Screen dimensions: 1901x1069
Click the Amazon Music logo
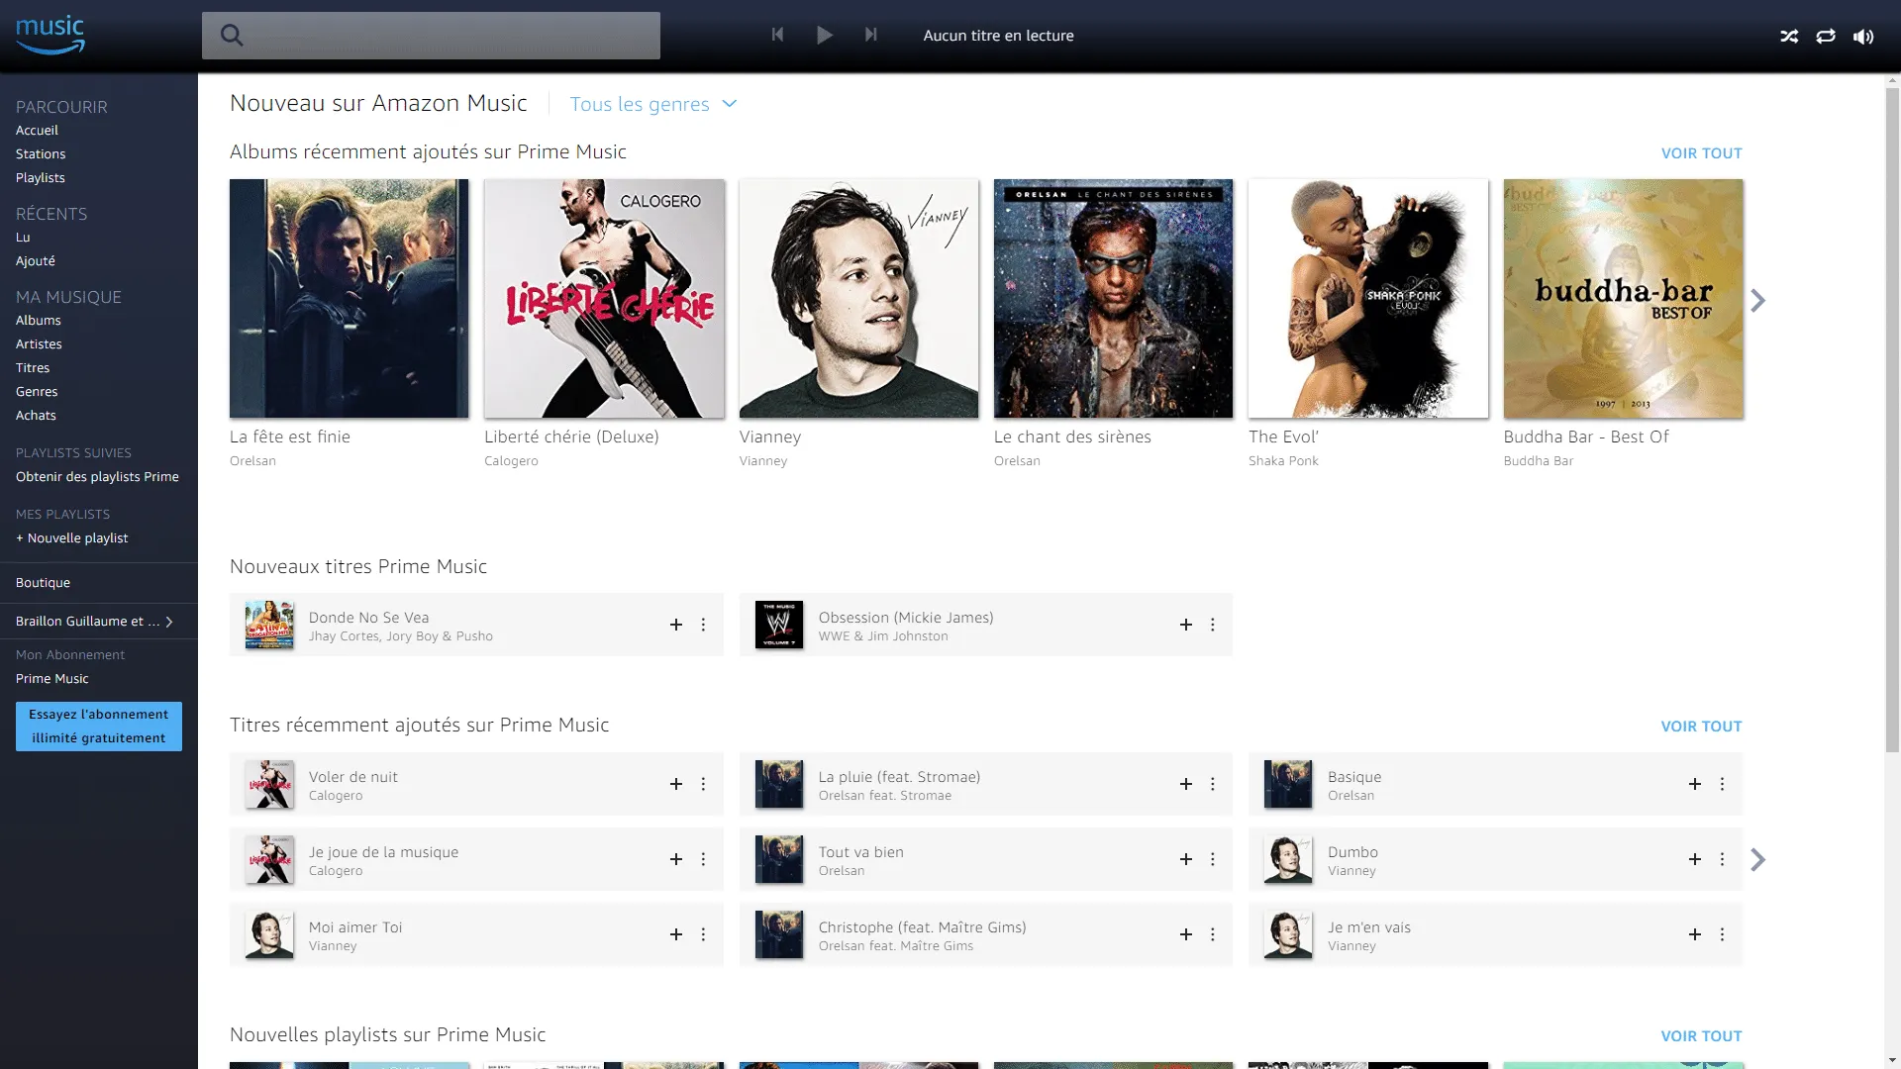click(50, 35)
